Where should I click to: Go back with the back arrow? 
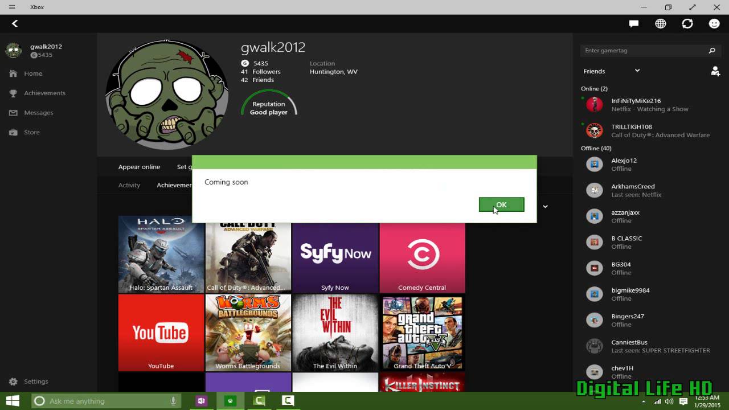(x=15, y=23)
